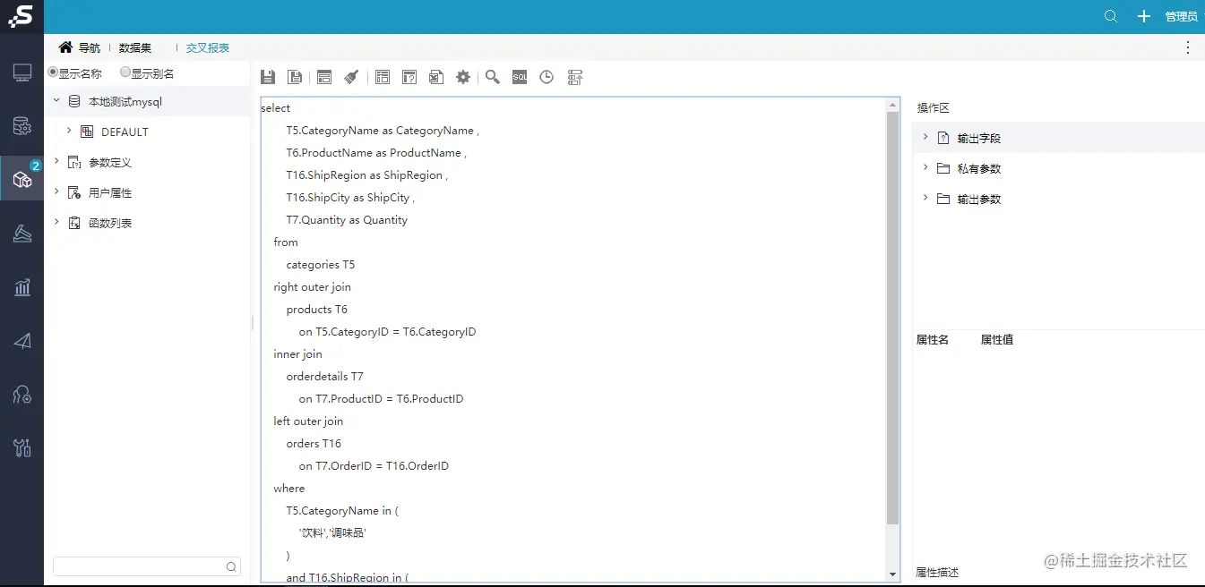This screenshot has height=587, width=1205.
Task: Click the search icon in top bar
Action: 1111,16
